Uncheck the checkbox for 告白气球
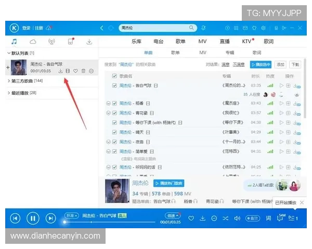 coord(114,86)
